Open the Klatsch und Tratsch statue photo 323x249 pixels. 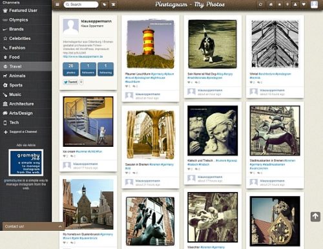click(x=213, y=131)
